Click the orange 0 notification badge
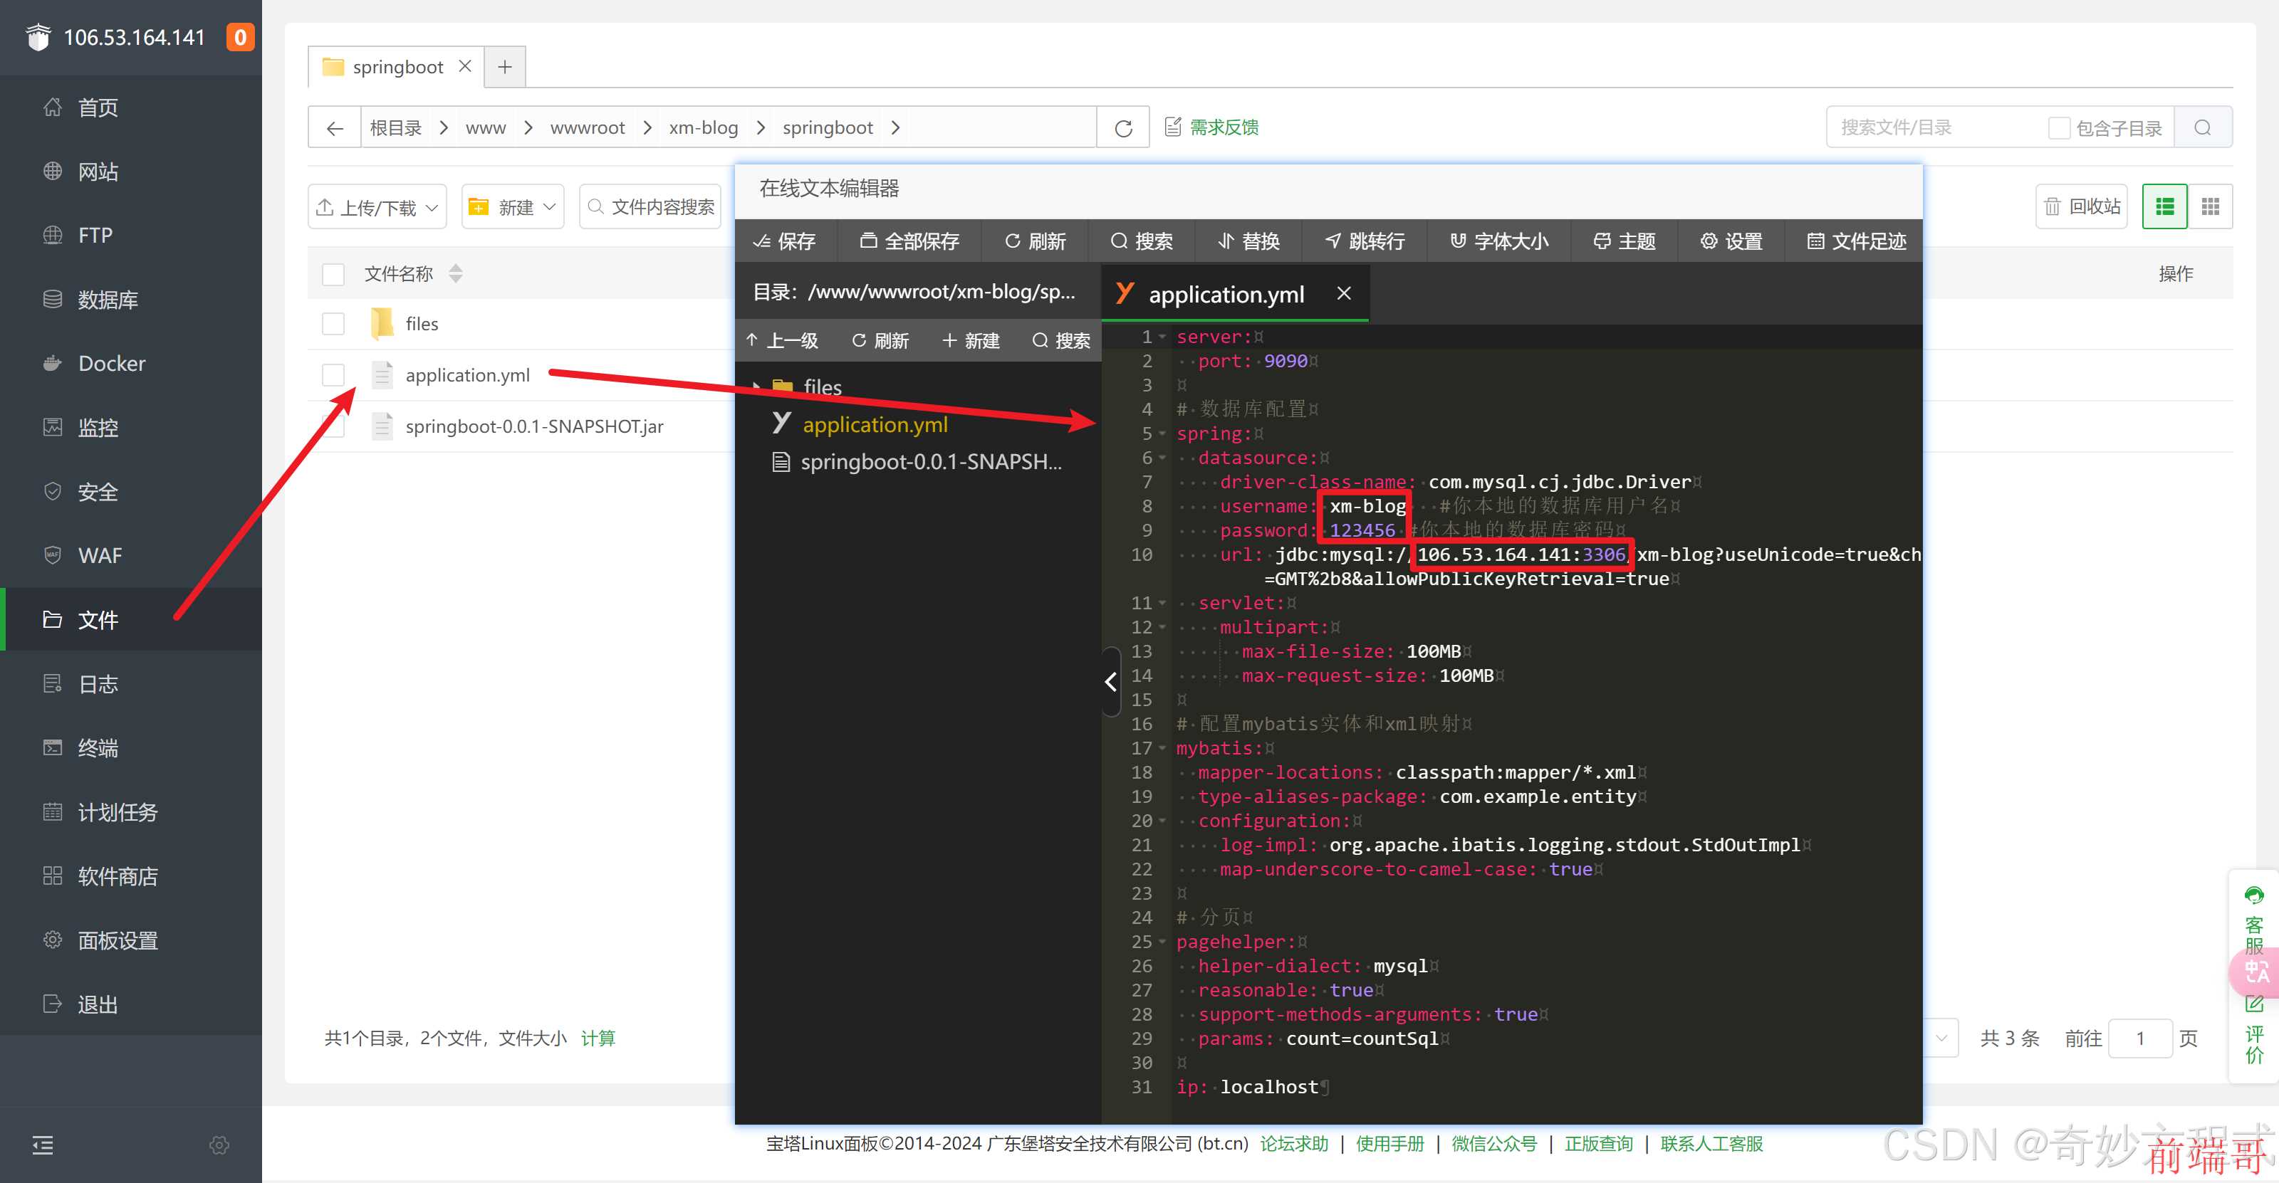 click(240, 37)
